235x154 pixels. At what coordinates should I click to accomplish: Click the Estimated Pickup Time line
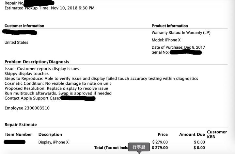[x=50, y=8]
